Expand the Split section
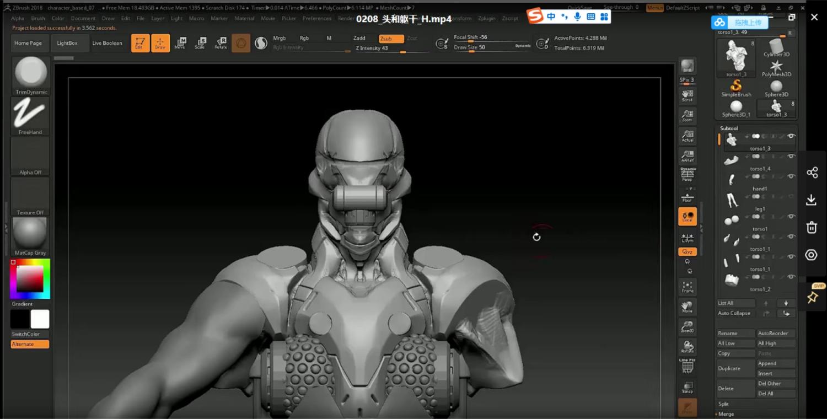The height and width of the screenshot is (419, 827). click(x=723, y=404)
